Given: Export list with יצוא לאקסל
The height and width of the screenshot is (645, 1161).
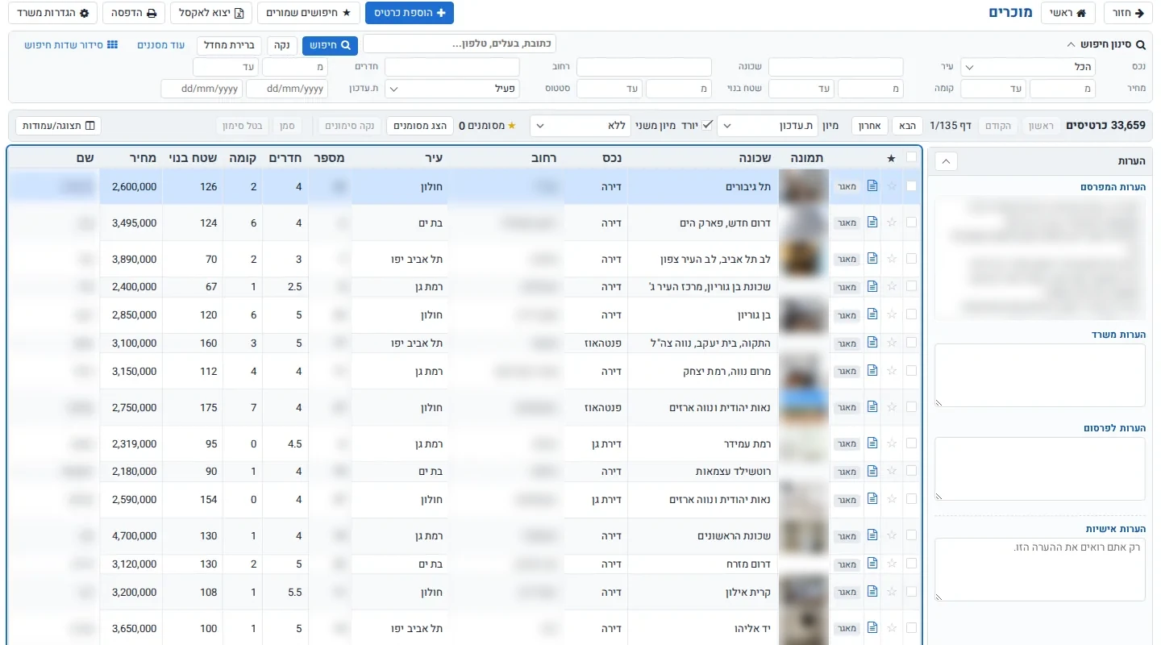Looking at the screenshot, I should pos(211,13).
